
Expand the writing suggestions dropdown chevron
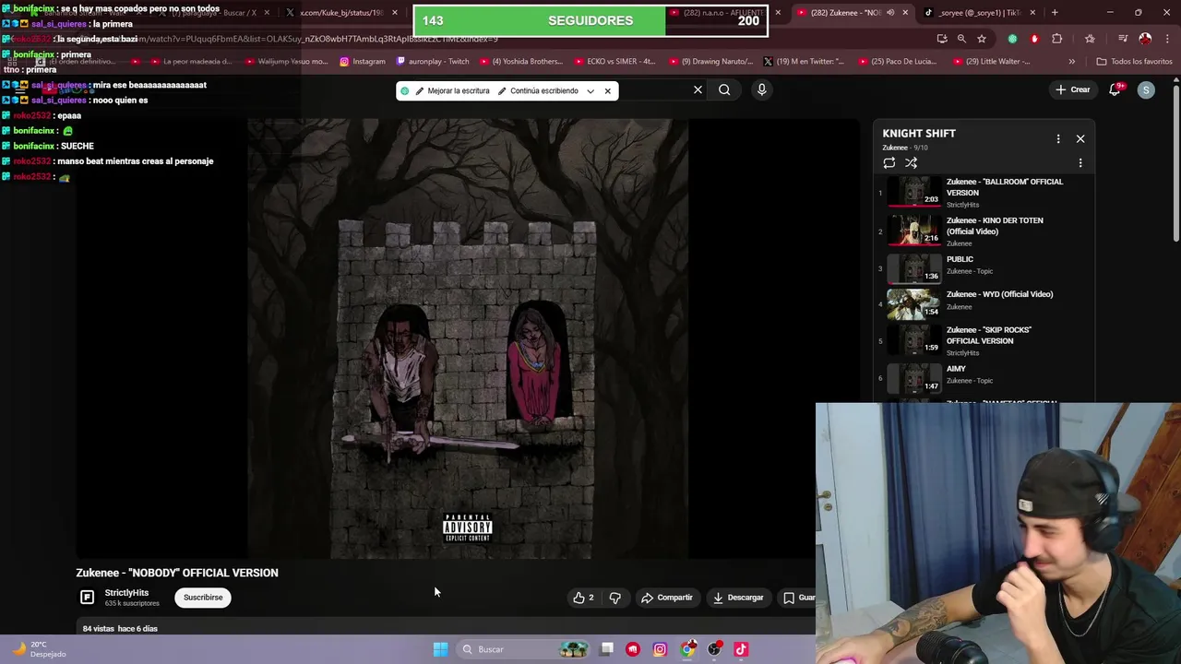[590, 91]
